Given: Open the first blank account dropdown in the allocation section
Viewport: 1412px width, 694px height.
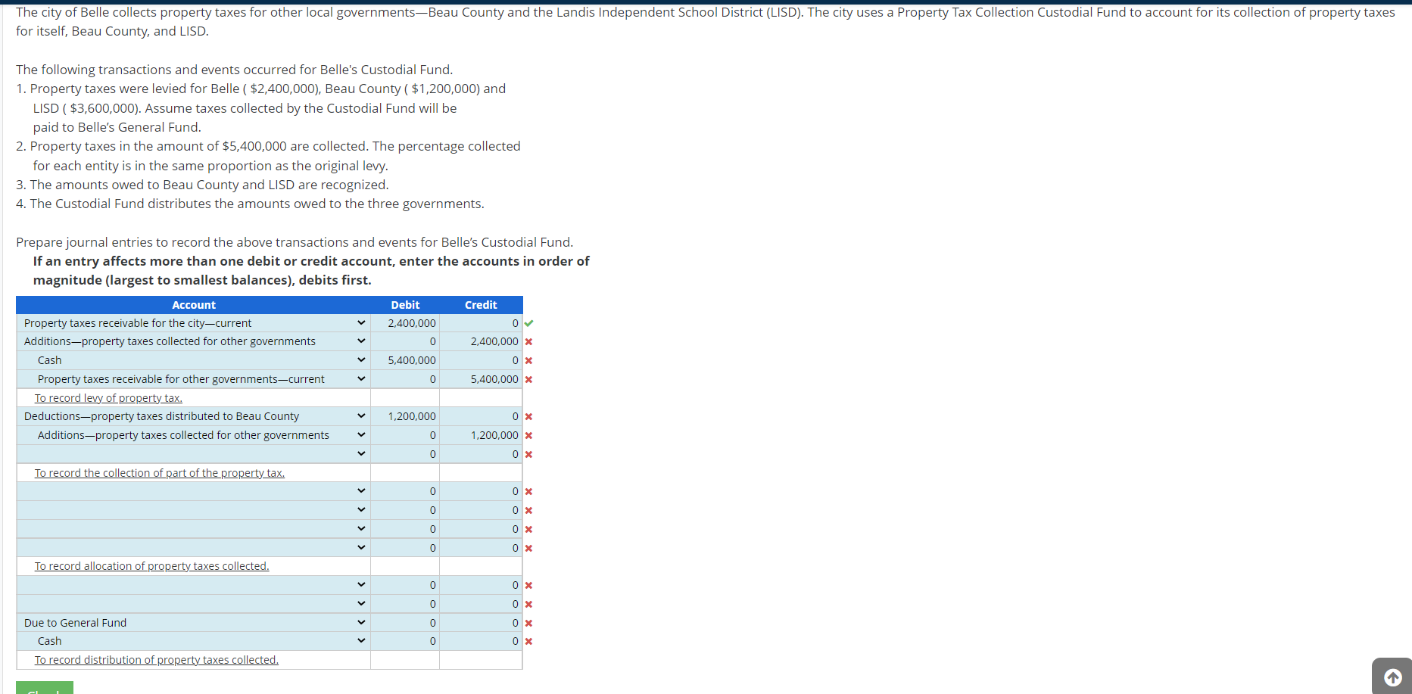Looking at the screenshot, I should [x=360, y=490].
